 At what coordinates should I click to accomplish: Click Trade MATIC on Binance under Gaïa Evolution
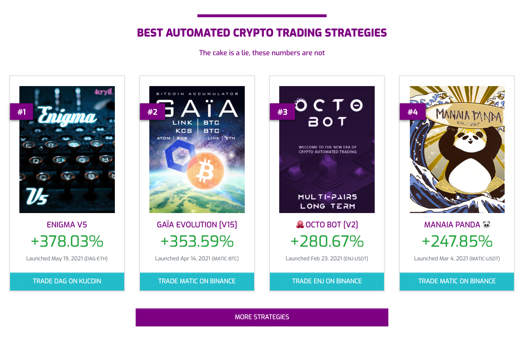[197, 281]
